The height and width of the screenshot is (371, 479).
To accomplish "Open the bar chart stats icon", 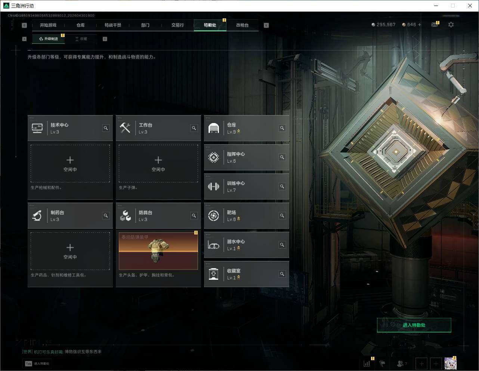I will 367,363.
